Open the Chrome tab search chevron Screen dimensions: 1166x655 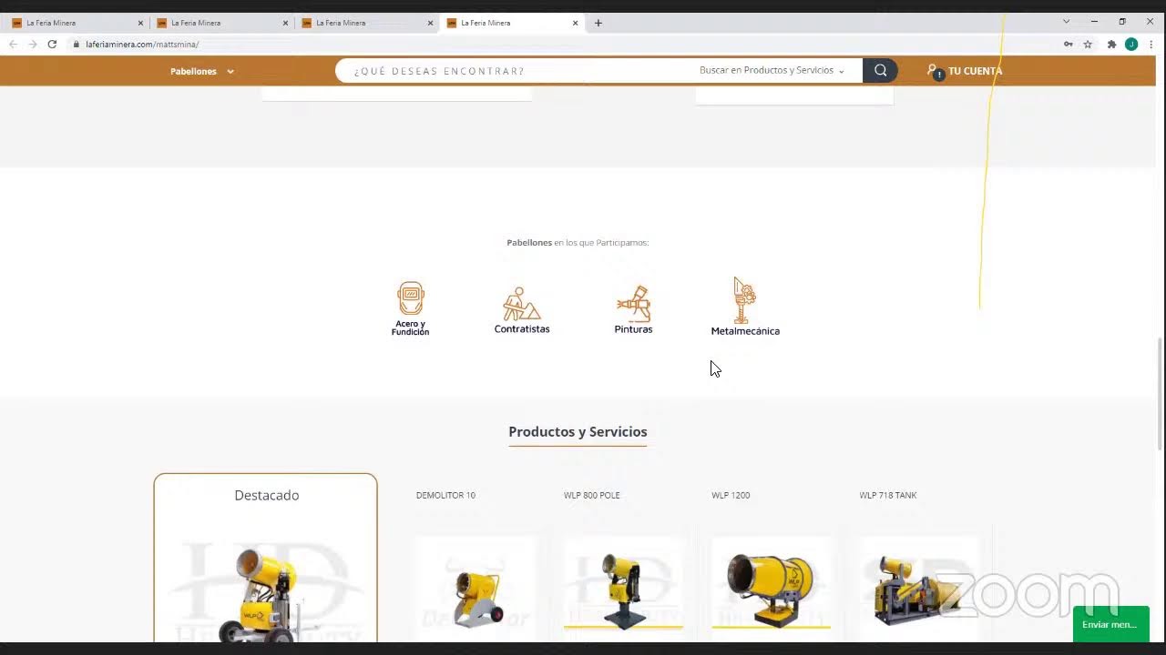(x=1066, y=22)
